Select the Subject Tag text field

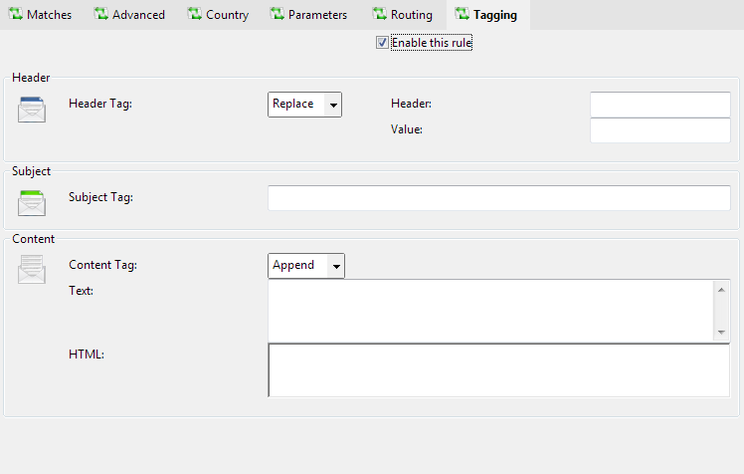498,198
